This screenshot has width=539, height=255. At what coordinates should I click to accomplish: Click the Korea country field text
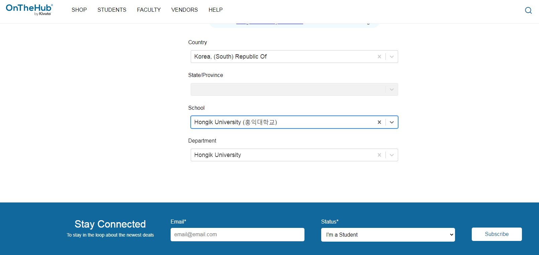click(x=231, y=57)
